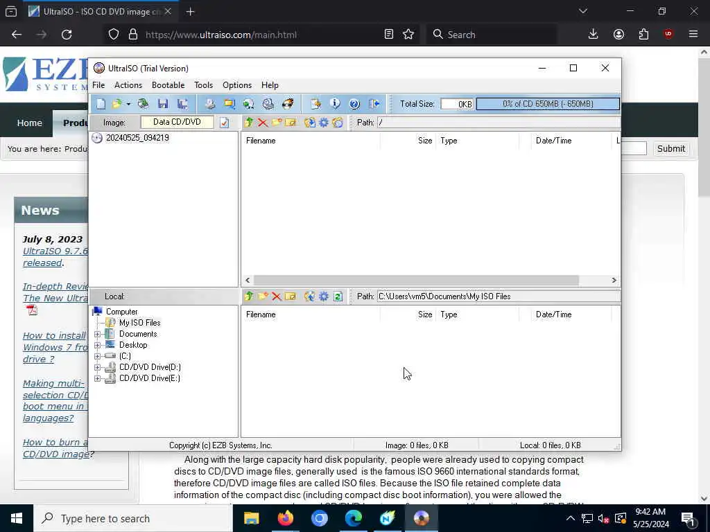Expand the Desktop tree node
Viewport: 710px width, 532px height.
tap(97, 345)
